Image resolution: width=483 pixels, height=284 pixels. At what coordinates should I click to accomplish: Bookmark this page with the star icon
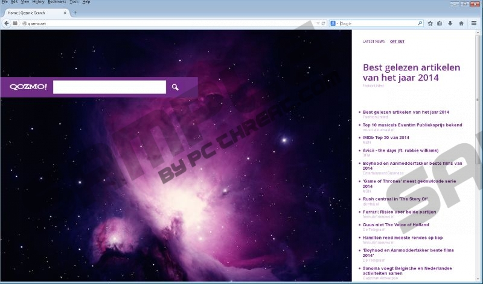pyautogui.click(x=430, y=23)
